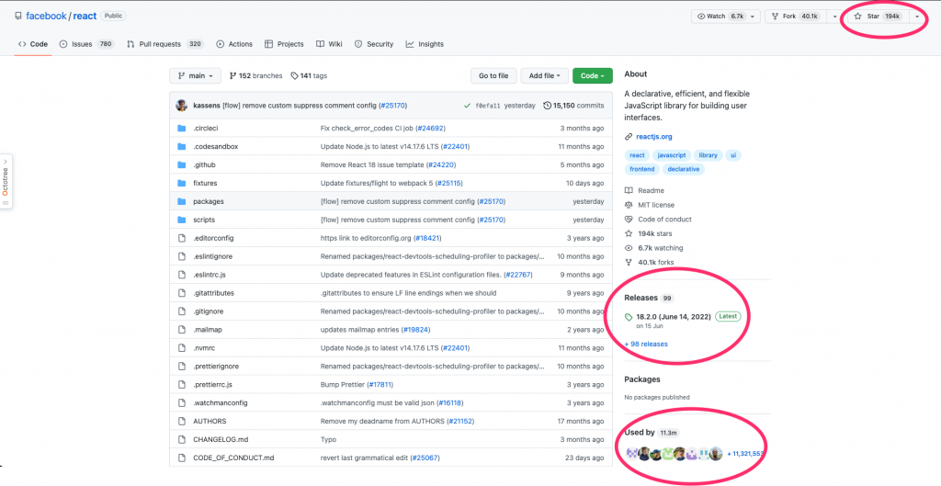Click the Go to file button
This screenshot has width=941, height=486.
493,75
